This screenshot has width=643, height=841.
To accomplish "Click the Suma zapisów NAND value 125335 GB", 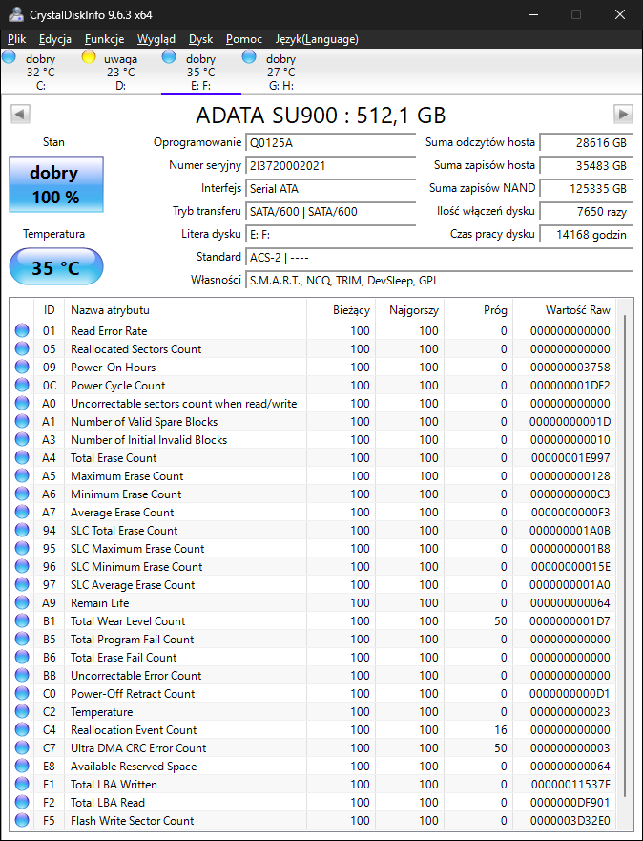I will tap(586, 189).
